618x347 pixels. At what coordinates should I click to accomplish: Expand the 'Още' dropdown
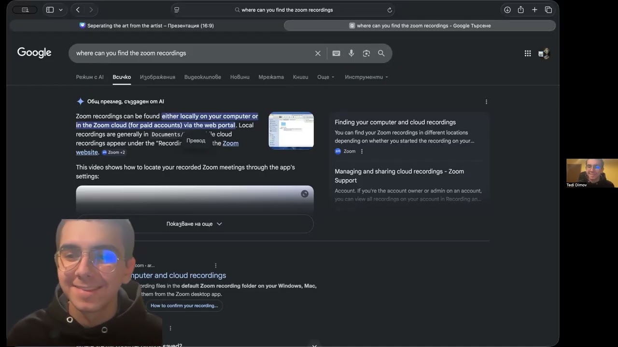point(326,77)
